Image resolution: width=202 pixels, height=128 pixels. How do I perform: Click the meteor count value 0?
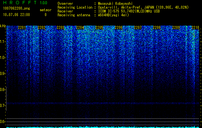tap(46, 15)
